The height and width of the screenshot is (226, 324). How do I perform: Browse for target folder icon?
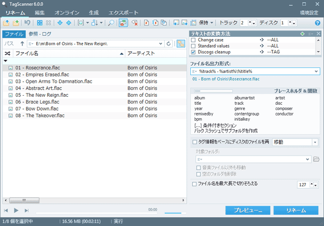tap(317, 159)
